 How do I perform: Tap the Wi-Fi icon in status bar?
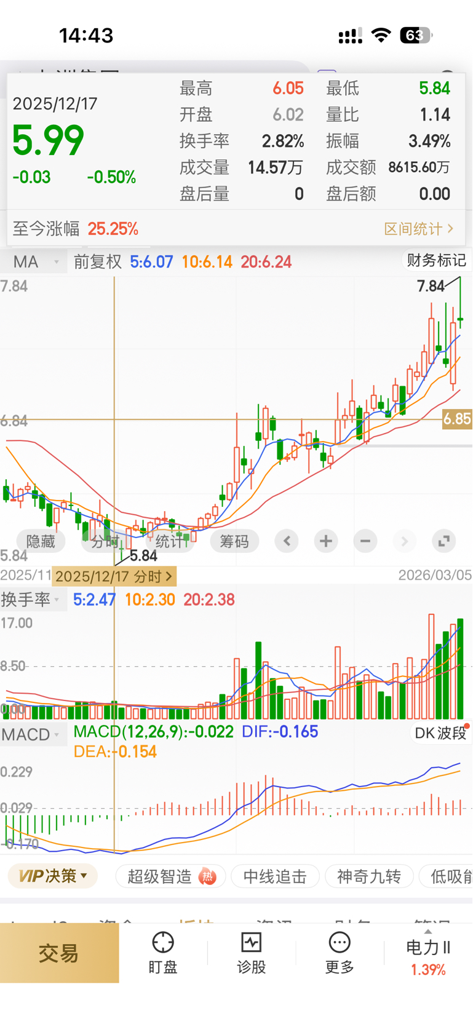coord(382,35)
